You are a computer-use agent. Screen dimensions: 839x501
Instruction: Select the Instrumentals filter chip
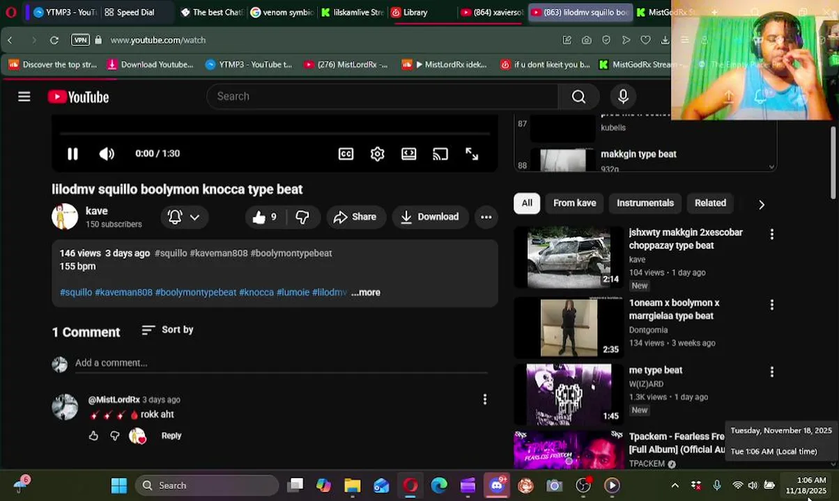click(x=645, y=203)
